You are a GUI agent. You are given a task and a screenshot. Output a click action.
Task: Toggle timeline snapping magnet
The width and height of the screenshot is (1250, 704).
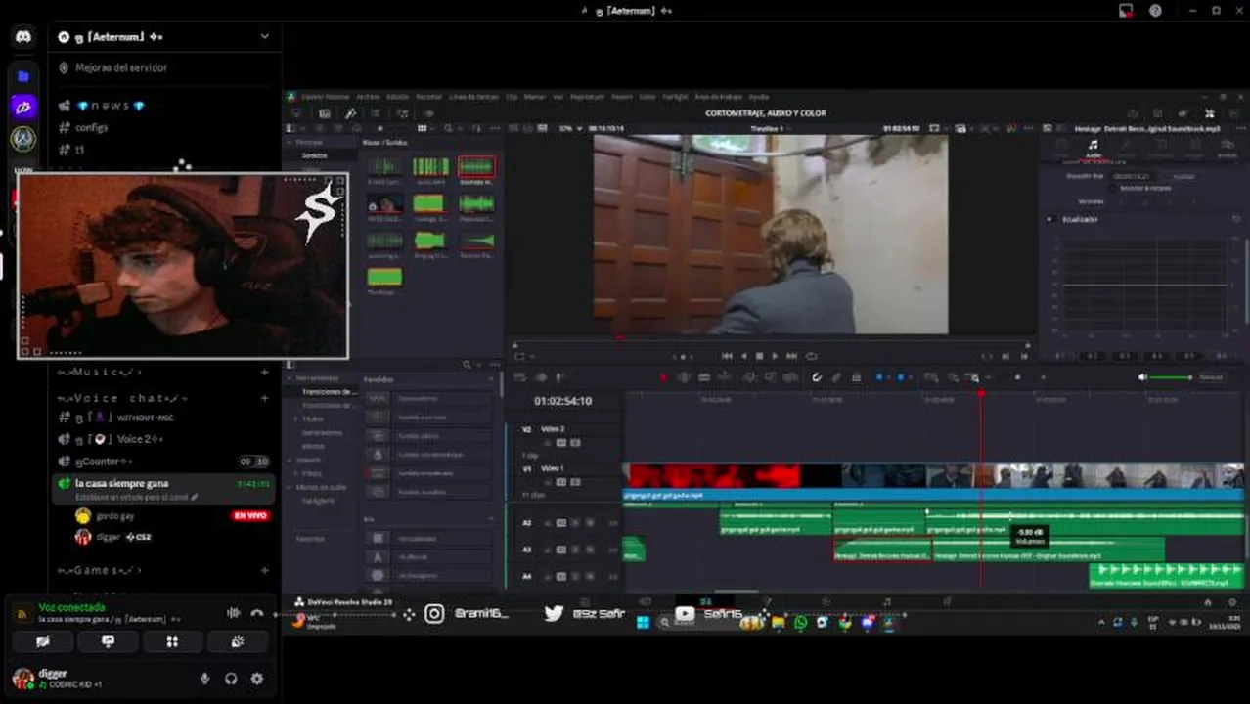[x=817, y=377]
